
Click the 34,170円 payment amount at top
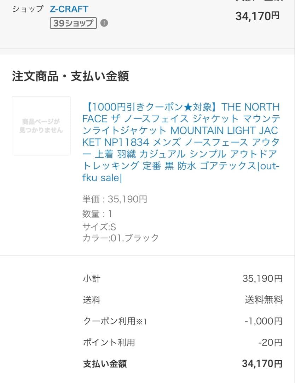coord(258,16)
